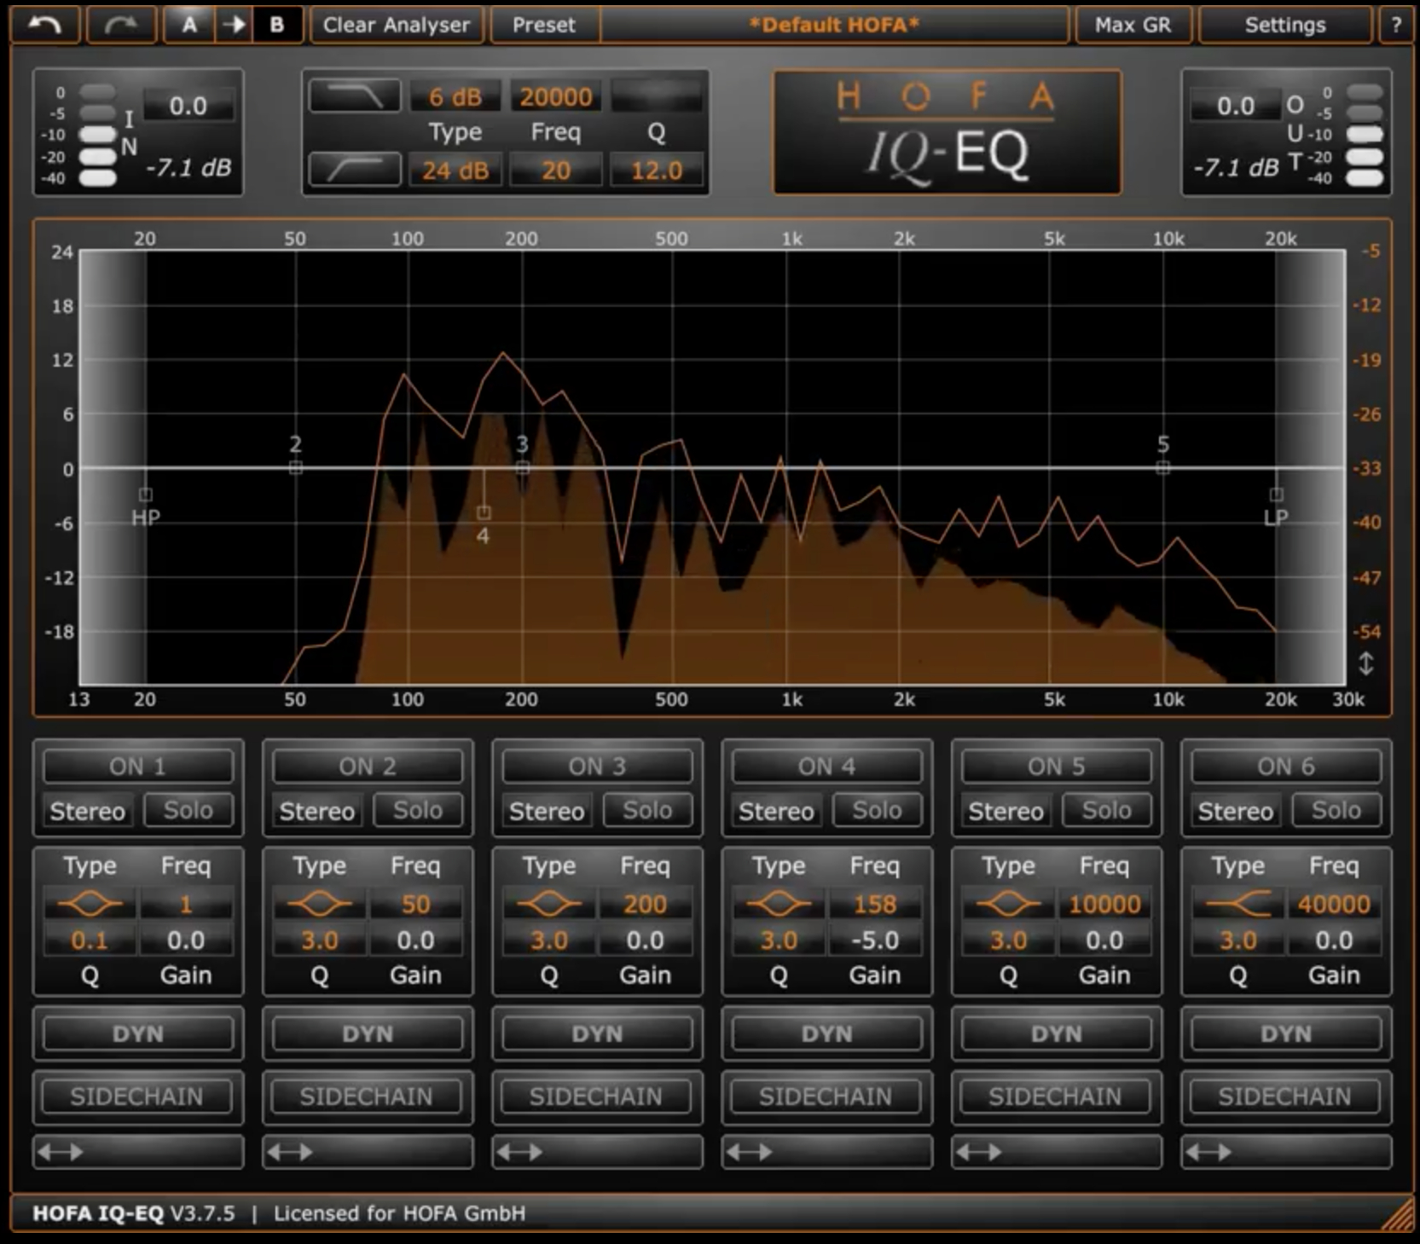Select the low-pass filter shape icon

pyautogui.click(x=355, y=96)
